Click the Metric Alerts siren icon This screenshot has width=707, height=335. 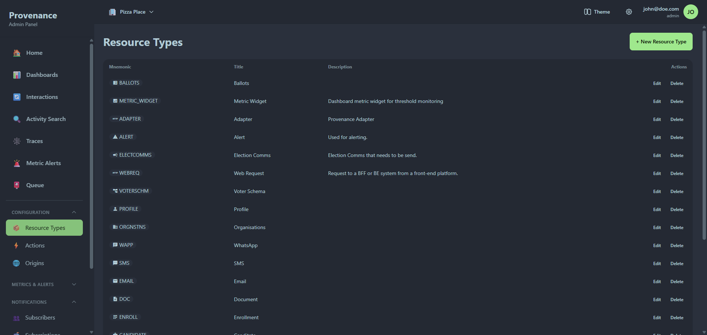coord(17,163)
